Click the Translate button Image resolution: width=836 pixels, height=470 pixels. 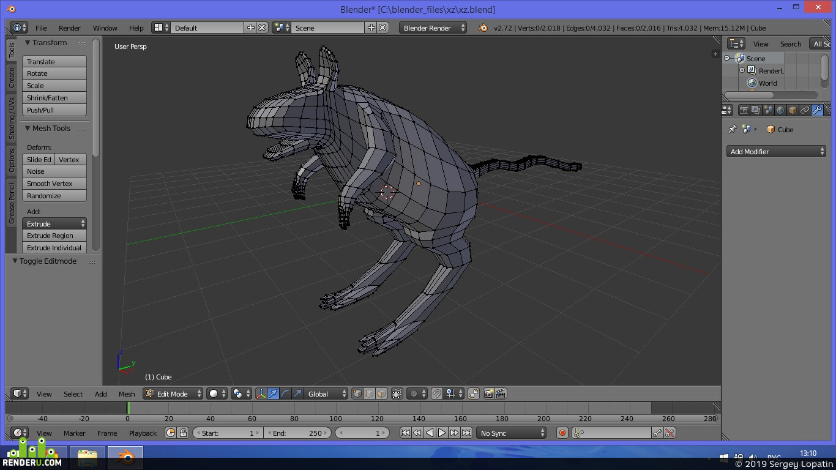coord(54,62)
